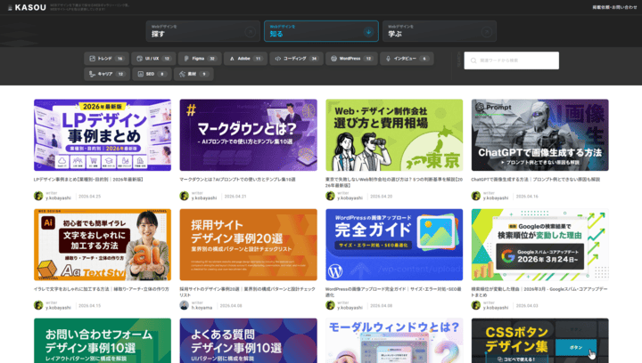Open the 採用サイトデザイン事例20選 thumbnail
This screenshot has height=363, width=642.
pyautogui.click(x=248, y=245)
